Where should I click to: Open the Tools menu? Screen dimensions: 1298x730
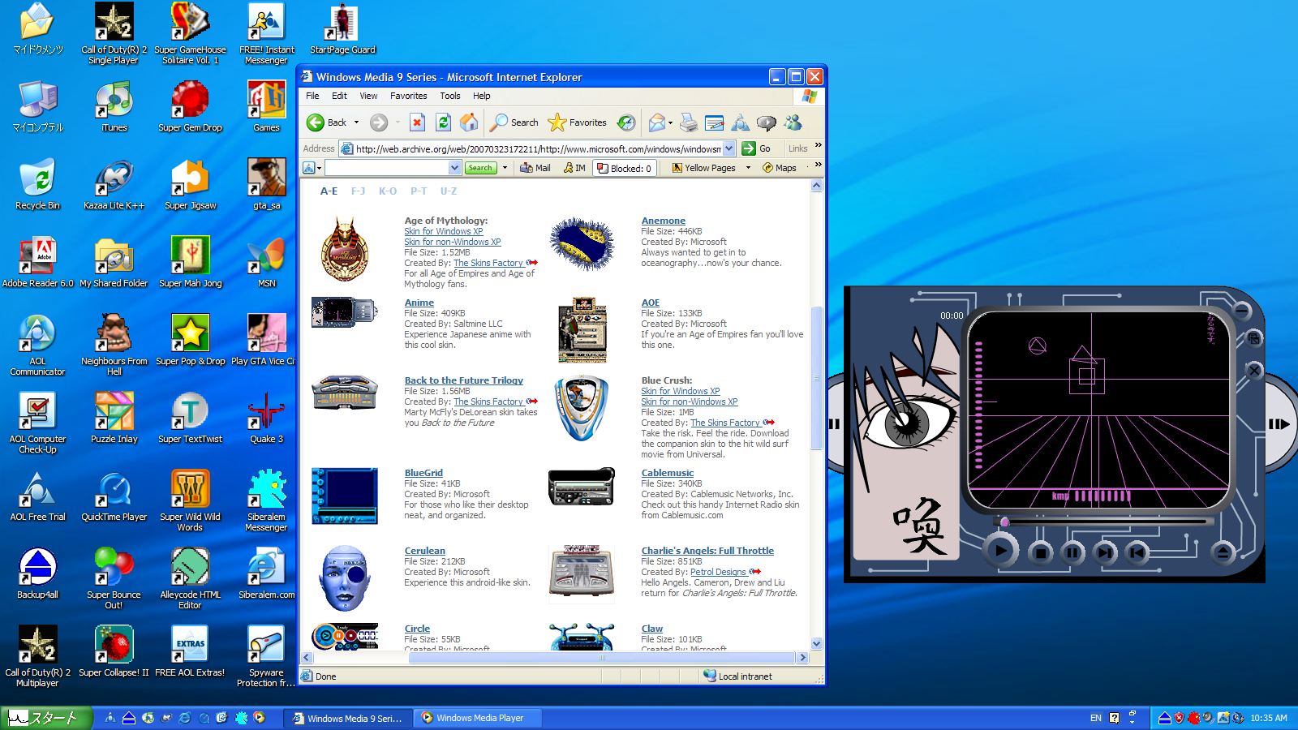coord(449,96)
